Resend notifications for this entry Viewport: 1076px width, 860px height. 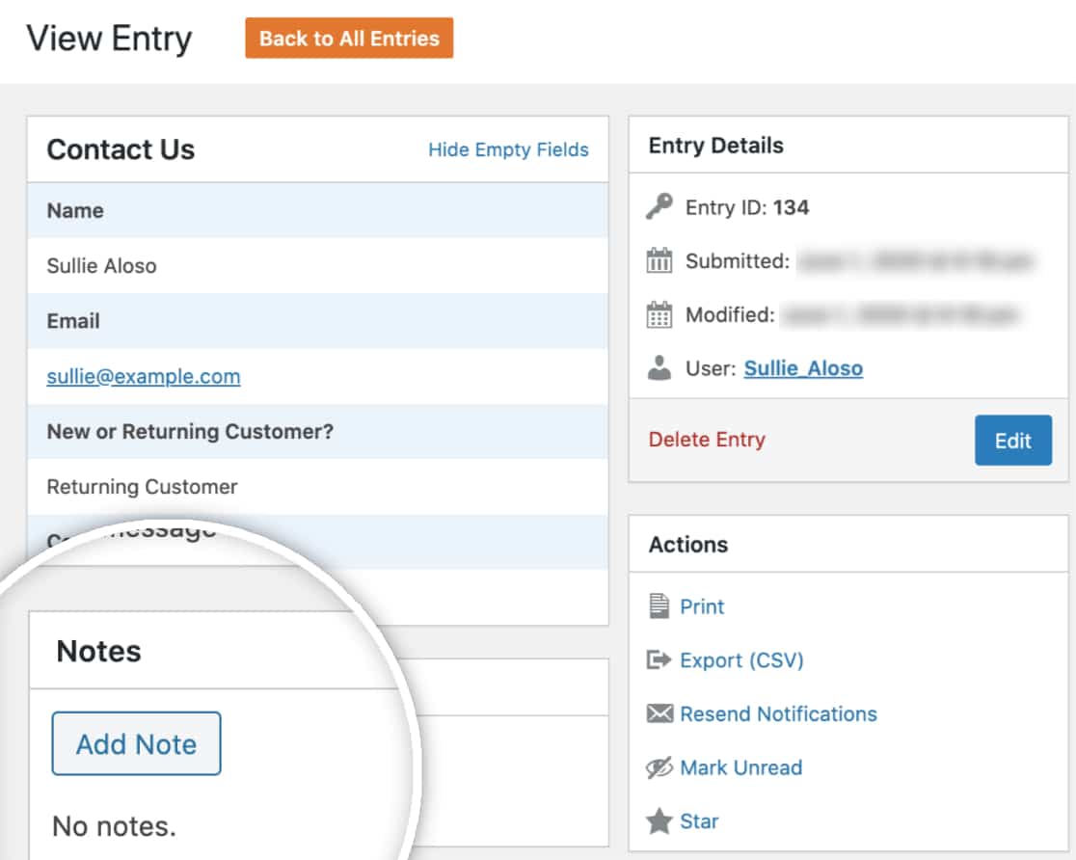point(779,713)
